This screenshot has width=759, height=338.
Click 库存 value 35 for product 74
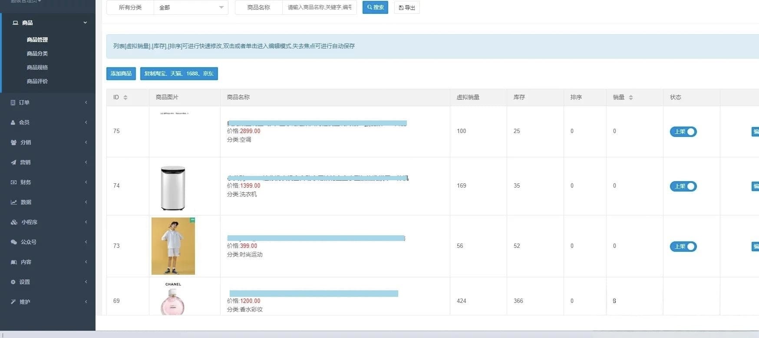[517, 186]
